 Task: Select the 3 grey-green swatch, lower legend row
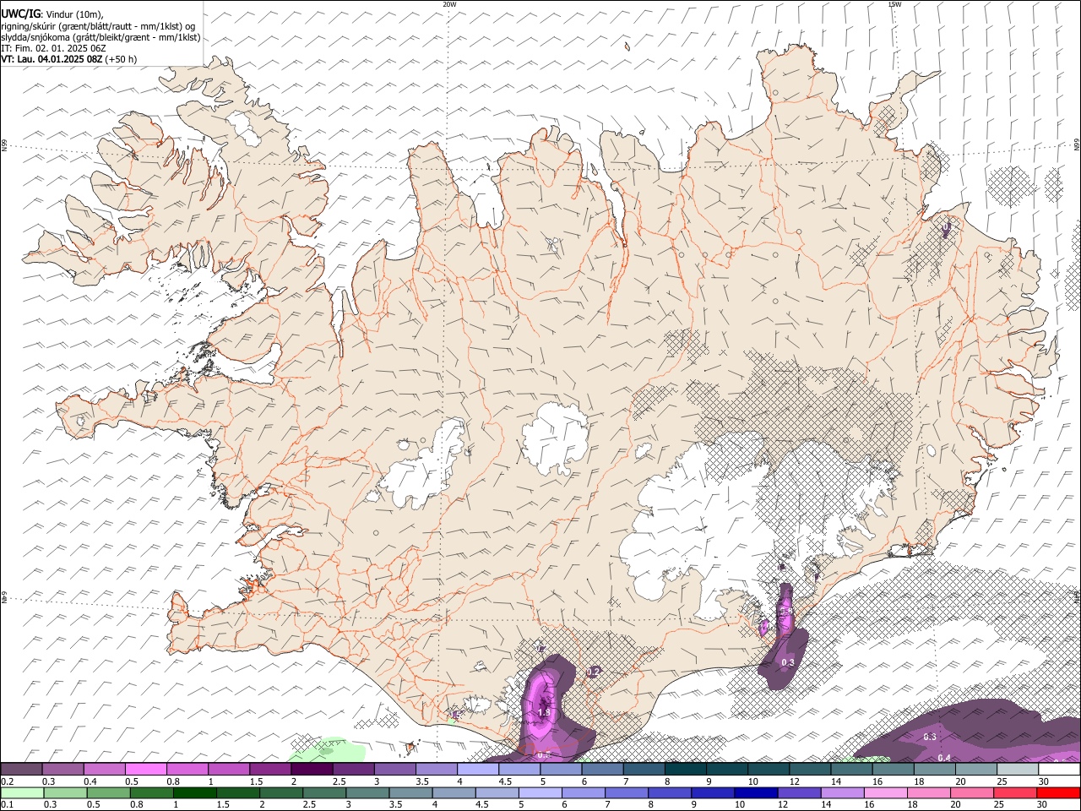pos(367,793)
